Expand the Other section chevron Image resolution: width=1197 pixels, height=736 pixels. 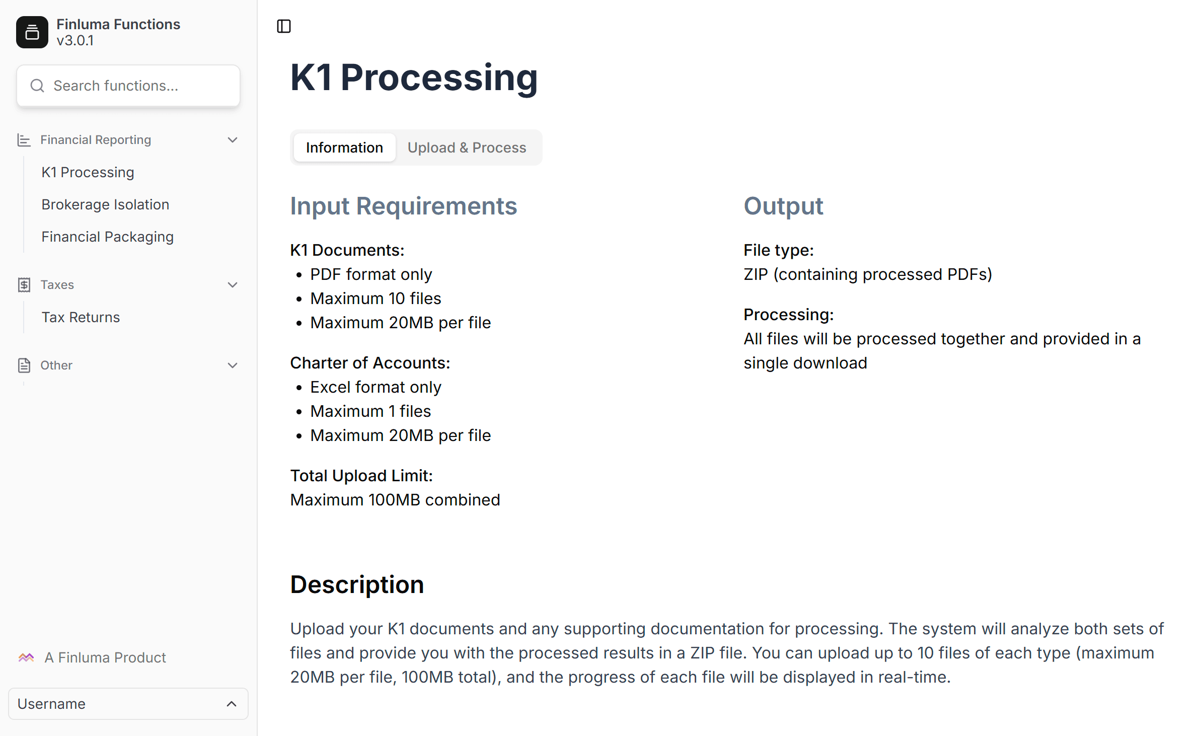click(231, 365)
